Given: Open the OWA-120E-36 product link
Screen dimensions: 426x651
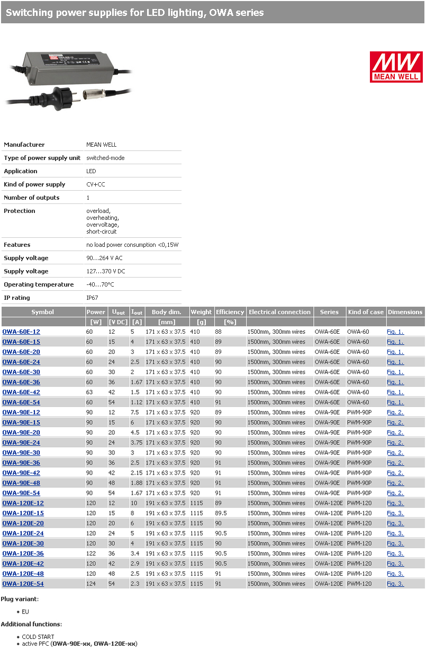Looking at the screenshot, I should pyautogui.click(x=23, y=554).
